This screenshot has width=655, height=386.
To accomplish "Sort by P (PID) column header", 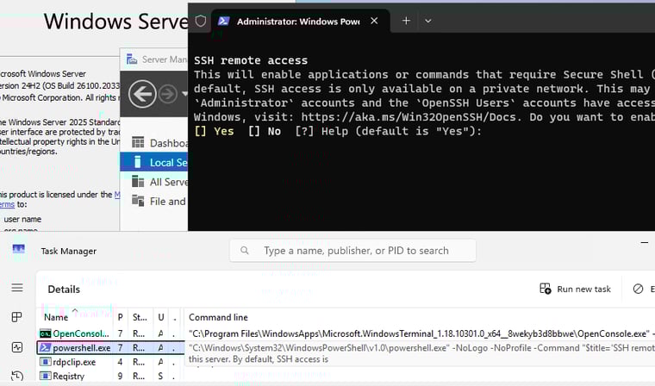I will (121, 317).
